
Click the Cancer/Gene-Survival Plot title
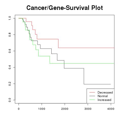(x=65, y=8)
